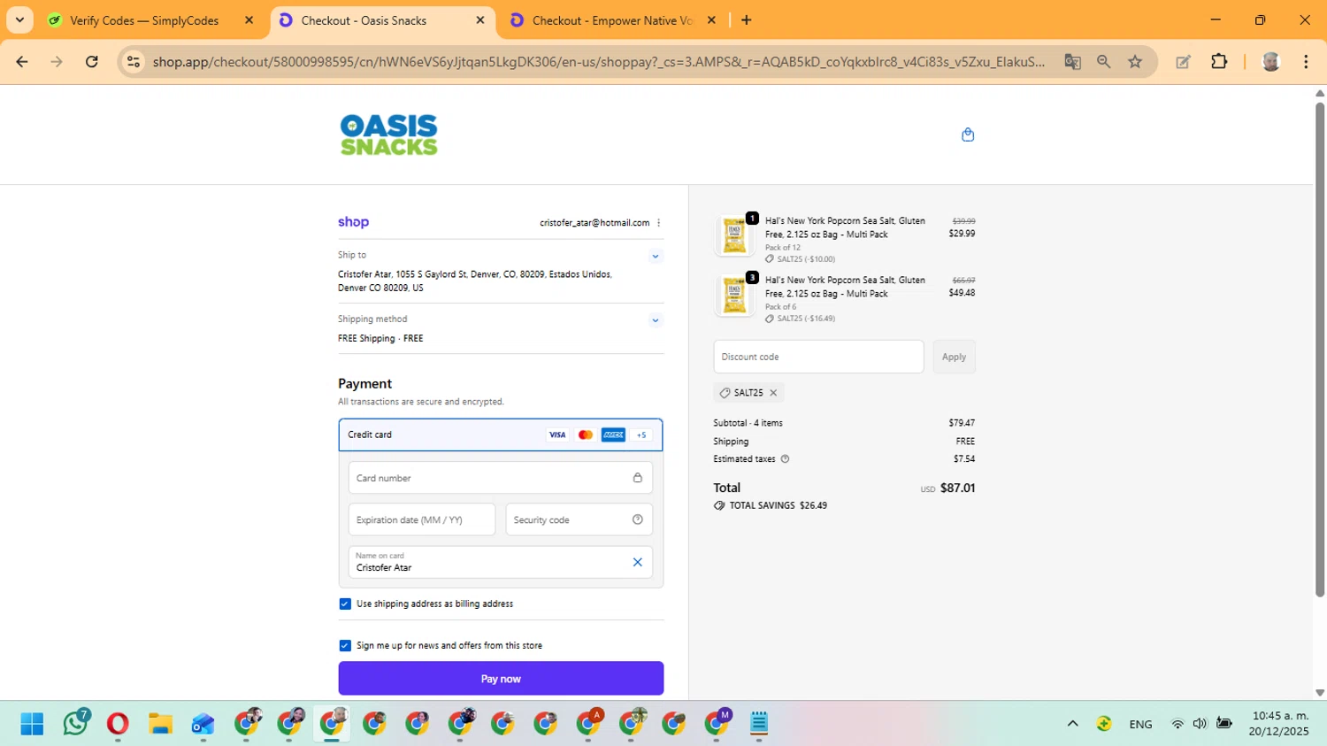Click the Visa card logo

point(556,435)
